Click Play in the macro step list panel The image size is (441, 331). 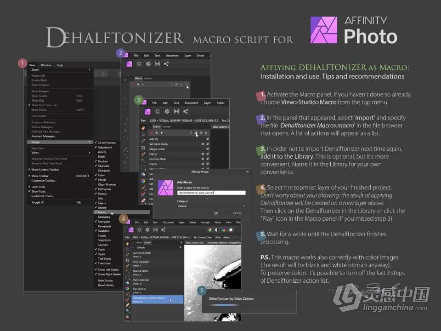(162, 133)
